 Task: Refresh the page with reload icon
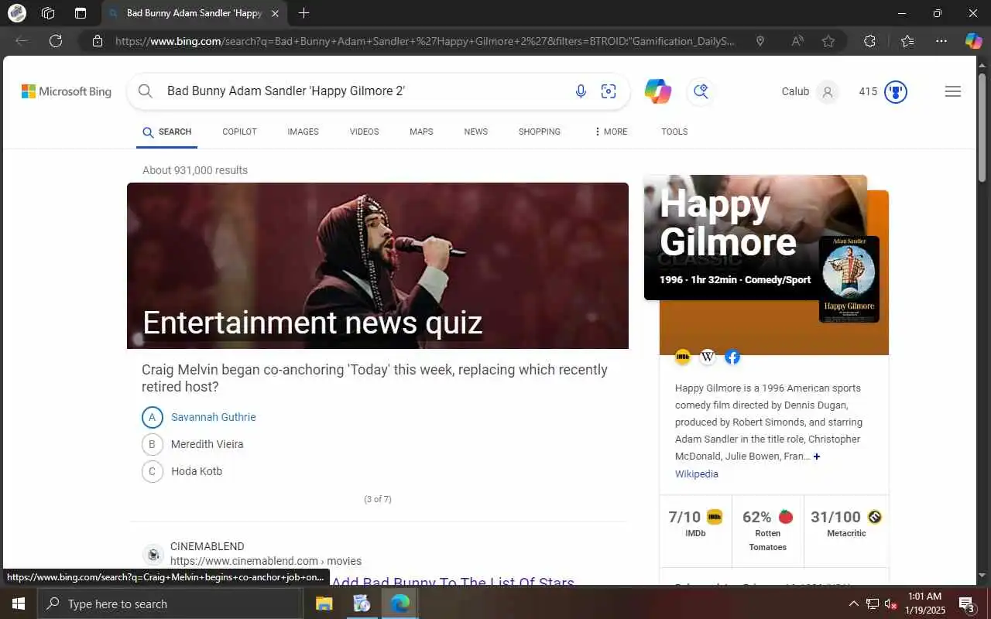coord(56,41)
